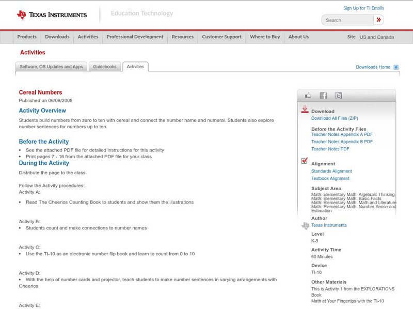Click the Before the Activity heading

click(44, 142)
